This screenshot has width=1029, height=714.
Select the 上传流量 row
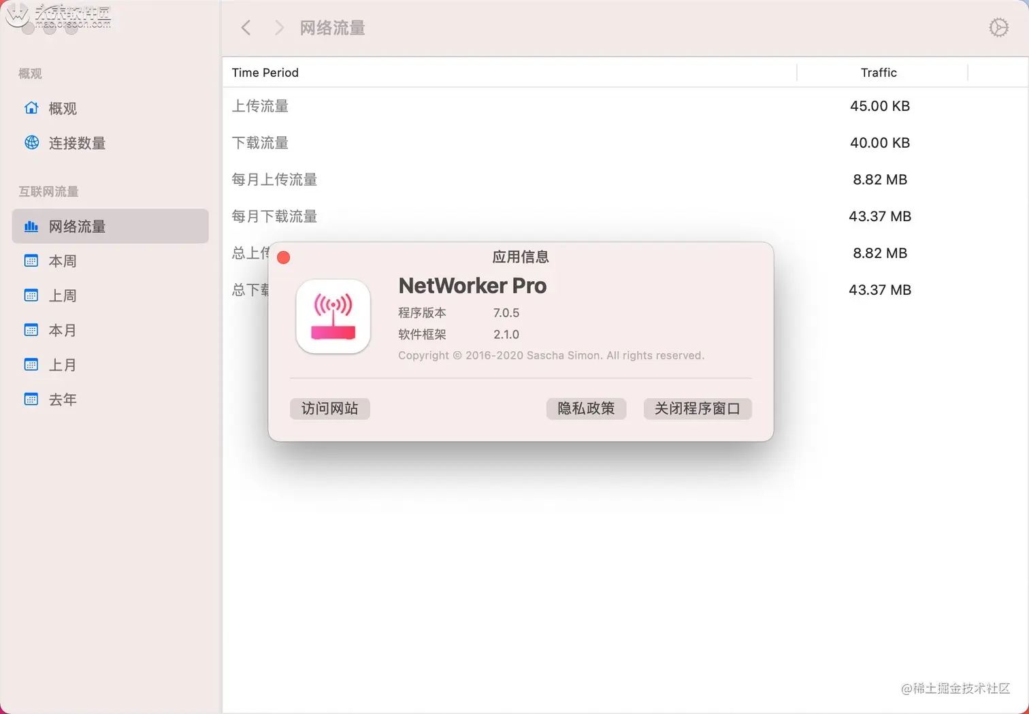625,106
